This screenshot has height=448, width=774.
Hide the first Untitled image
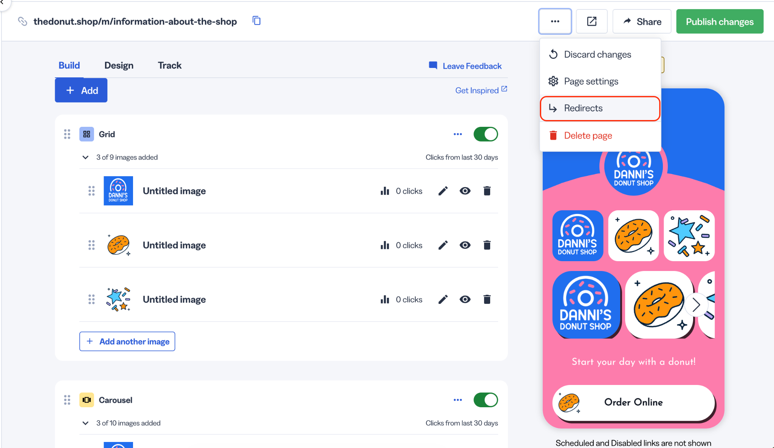point(465,191)
